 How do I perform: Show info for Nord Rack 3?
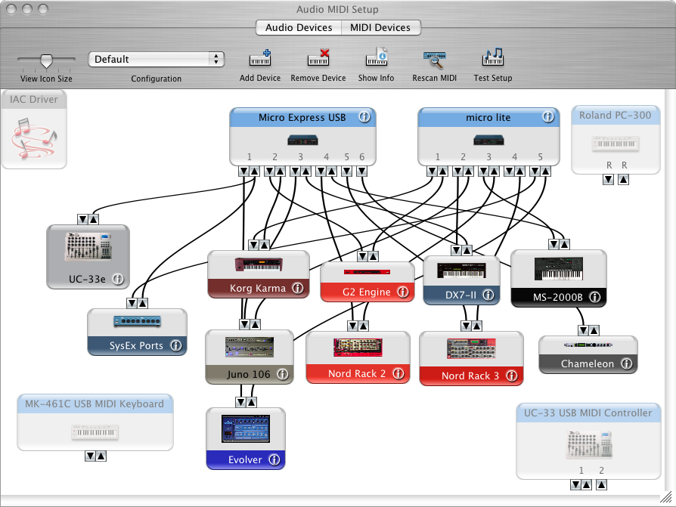pos(511,376)
